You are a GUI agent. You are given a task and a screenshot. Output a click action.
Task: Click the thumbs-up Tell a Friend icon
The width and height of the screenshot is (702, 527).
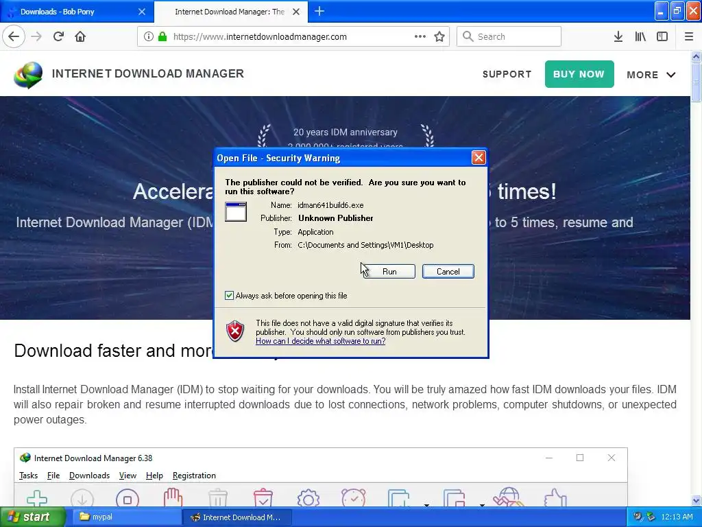pyautogui.click(x=555, y=498)
